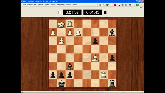Click the yellow-green round toolbar icon
The height and width of the screenshot is (93, 165).
(100, 5)
